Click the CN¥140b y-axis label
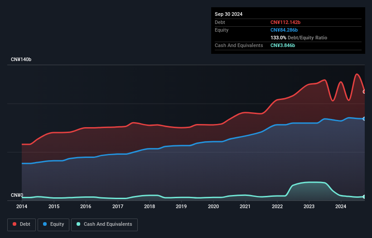Screen dimensions: 372x238 [21, 59]
